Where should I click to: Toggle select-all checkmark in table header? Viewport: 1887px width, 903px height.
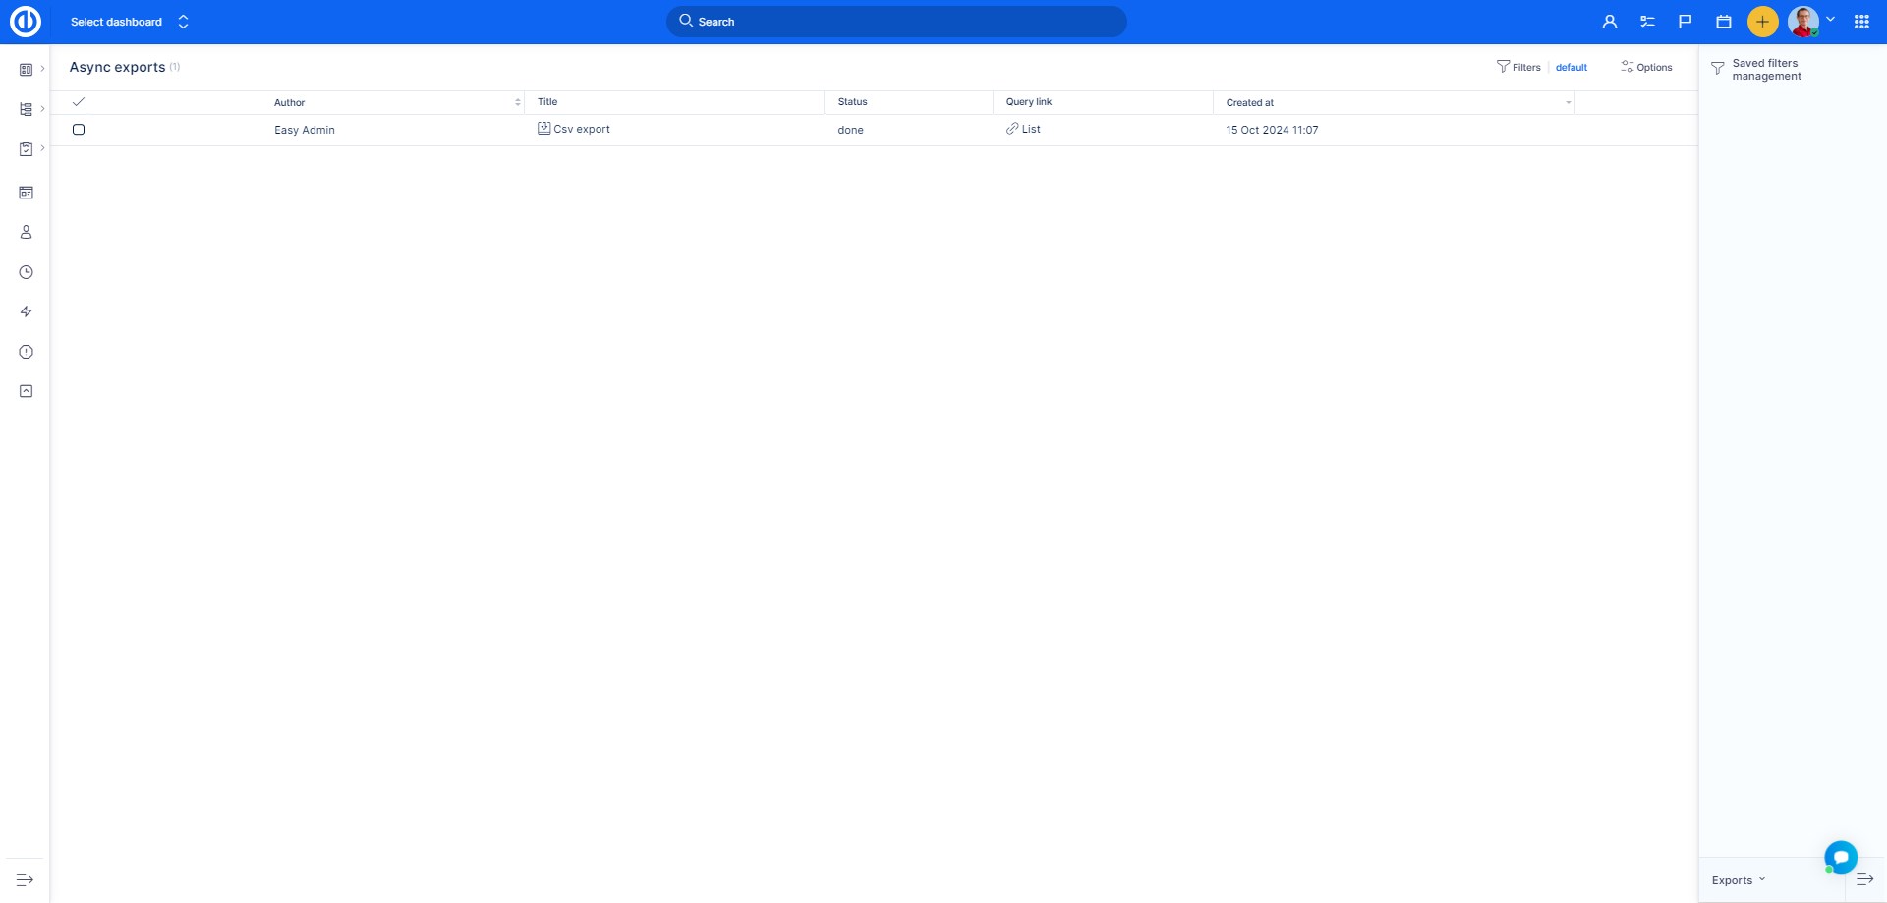pos(79,102)
